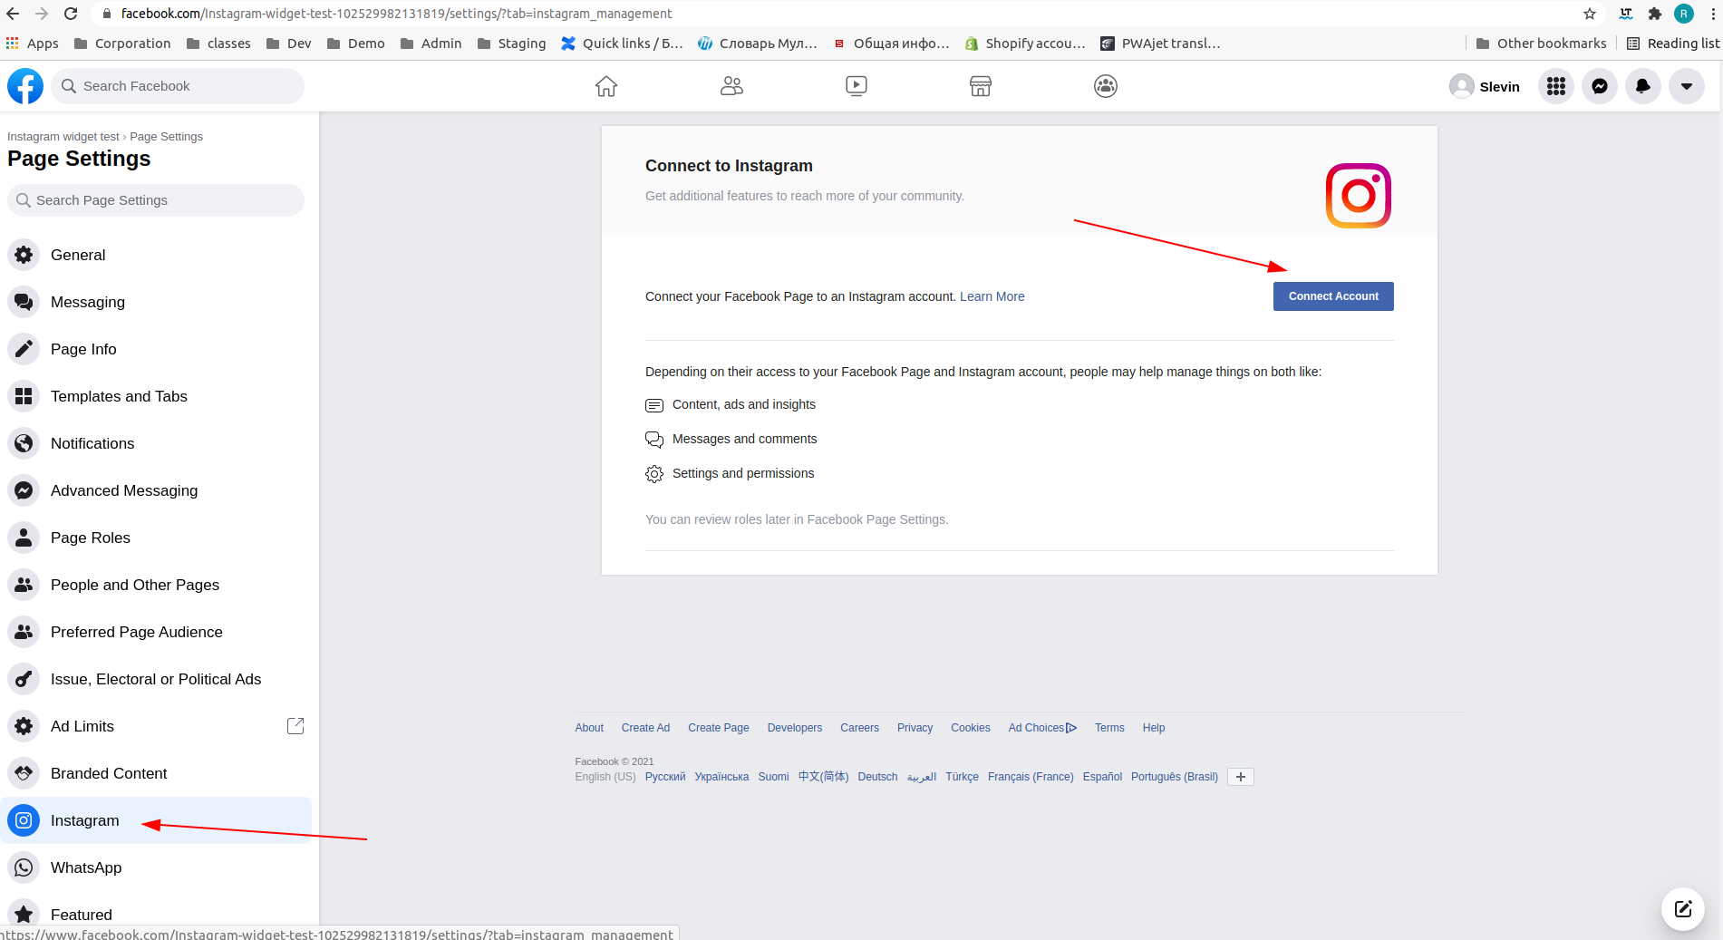Click the Preferred Page Audience icon

[x=24, y=632]
